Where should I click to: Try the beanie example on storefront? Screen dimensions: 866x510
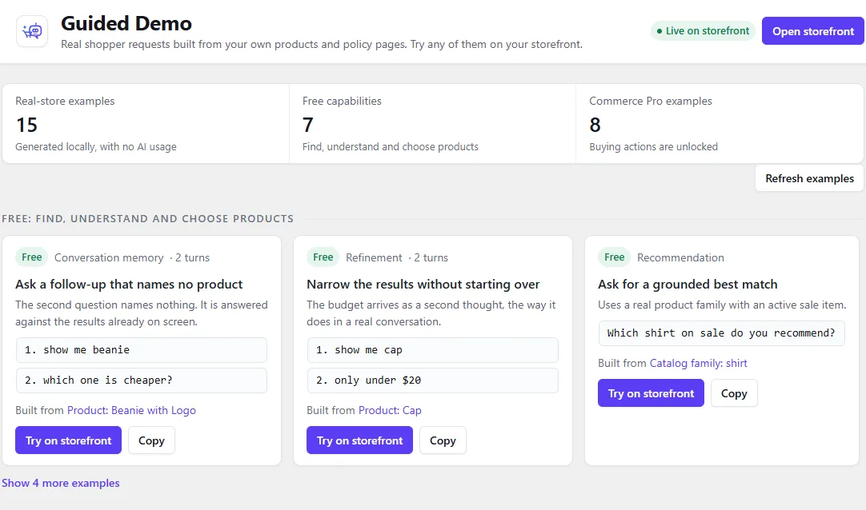(69, 440)
